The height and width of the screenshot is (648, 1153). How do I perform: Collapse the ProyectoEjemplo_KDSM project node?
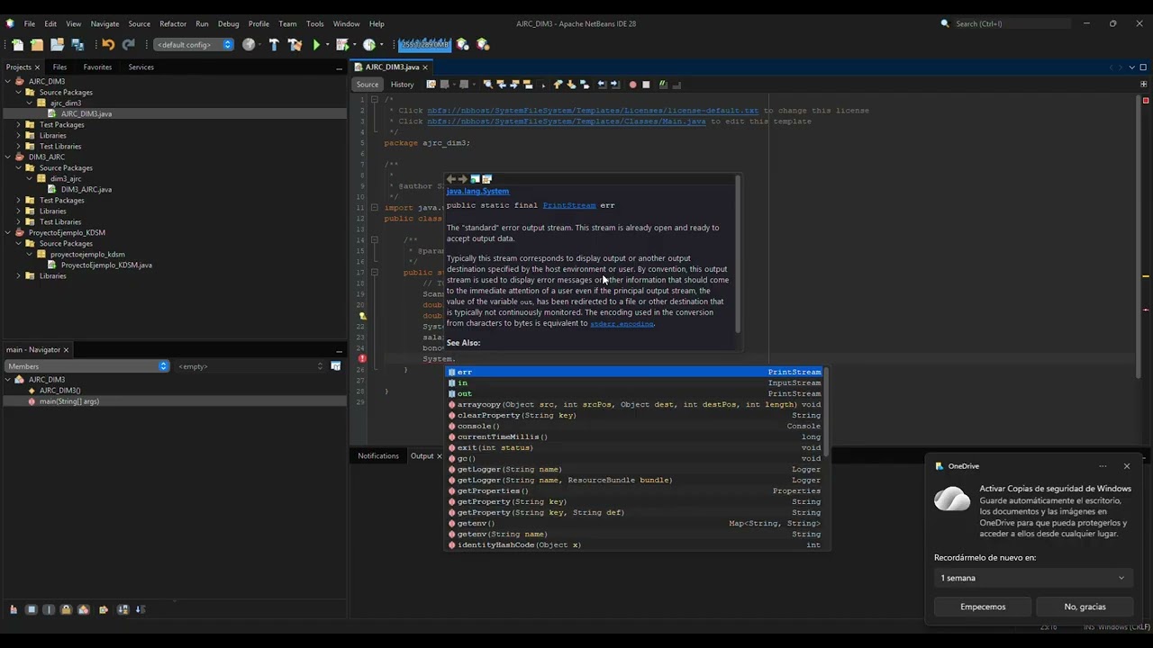(x=8, y=232)
